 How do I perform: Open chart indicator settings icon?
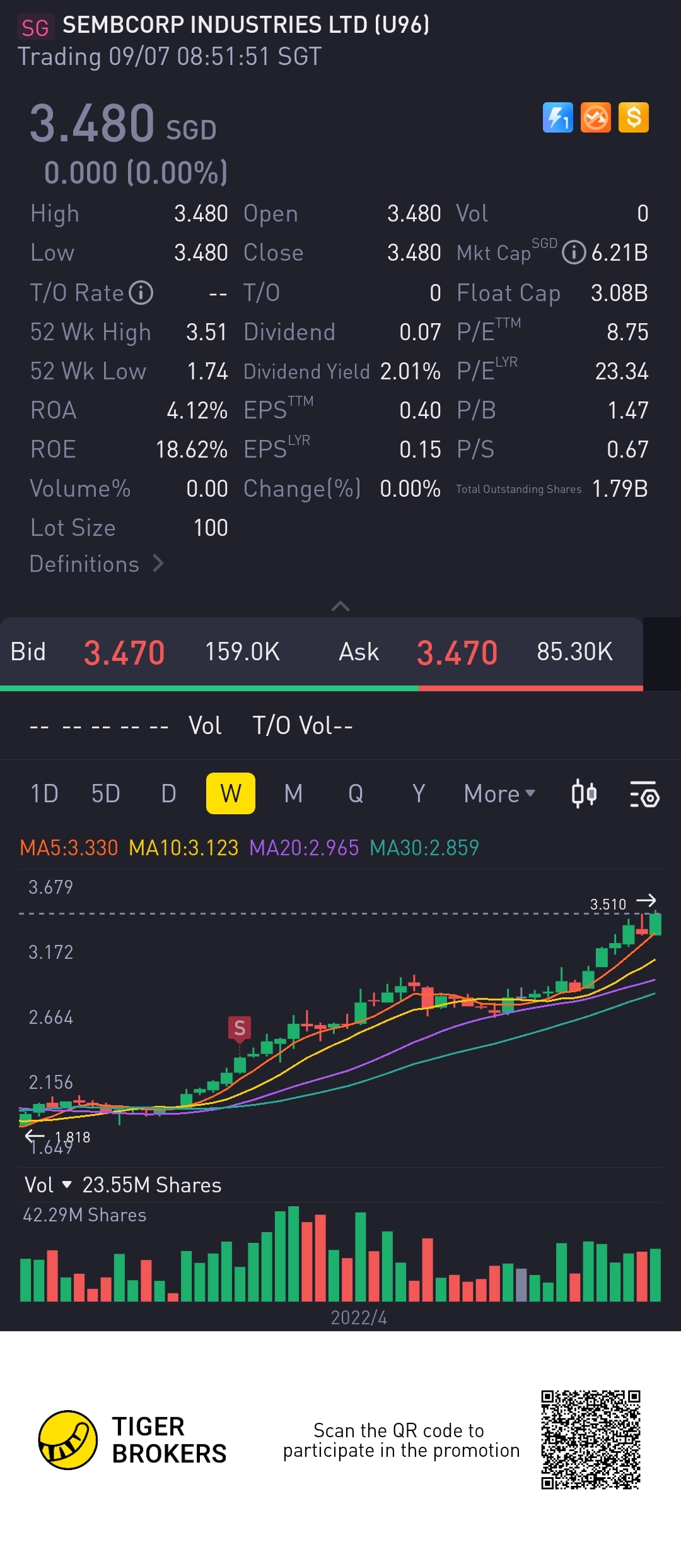coord(644,793)
